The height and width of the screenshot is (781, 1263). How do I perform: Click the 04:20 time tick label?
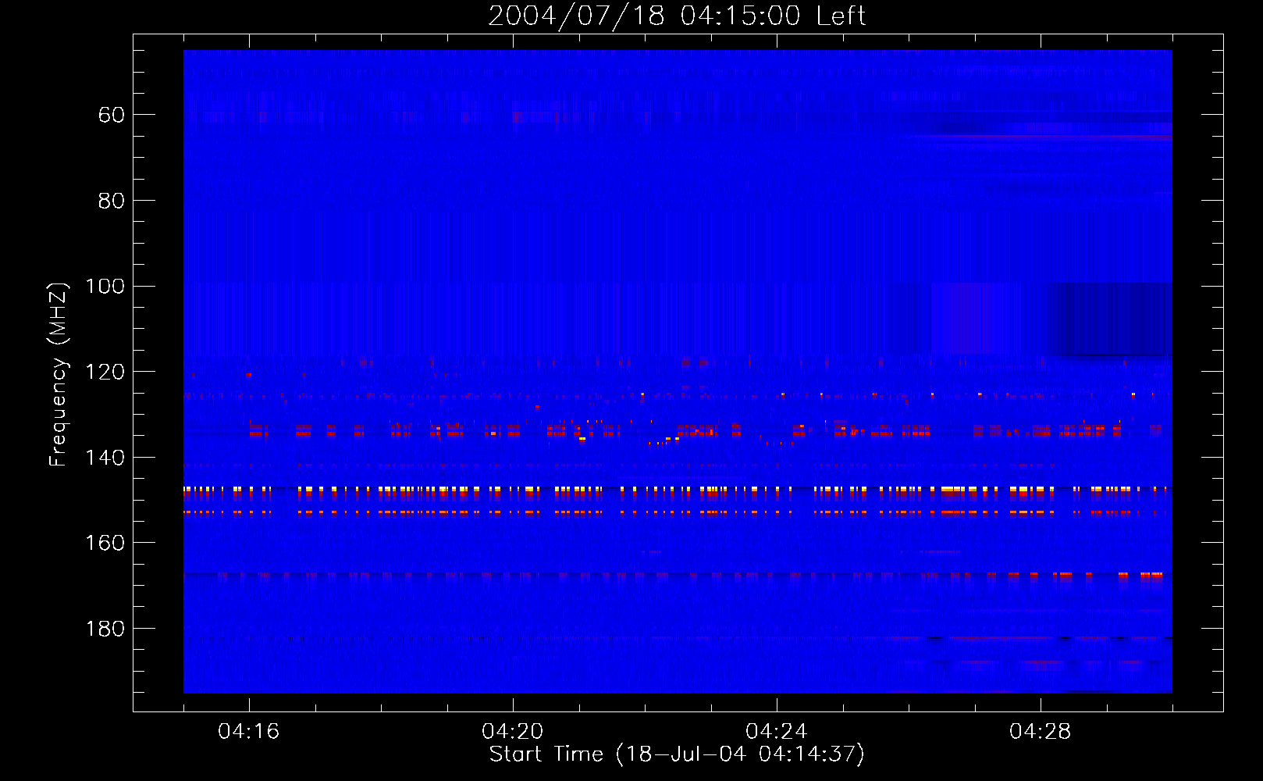coord(512,732)
